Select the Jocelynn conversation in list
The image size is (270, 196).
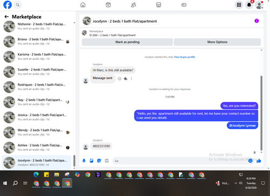coord(36,163)
